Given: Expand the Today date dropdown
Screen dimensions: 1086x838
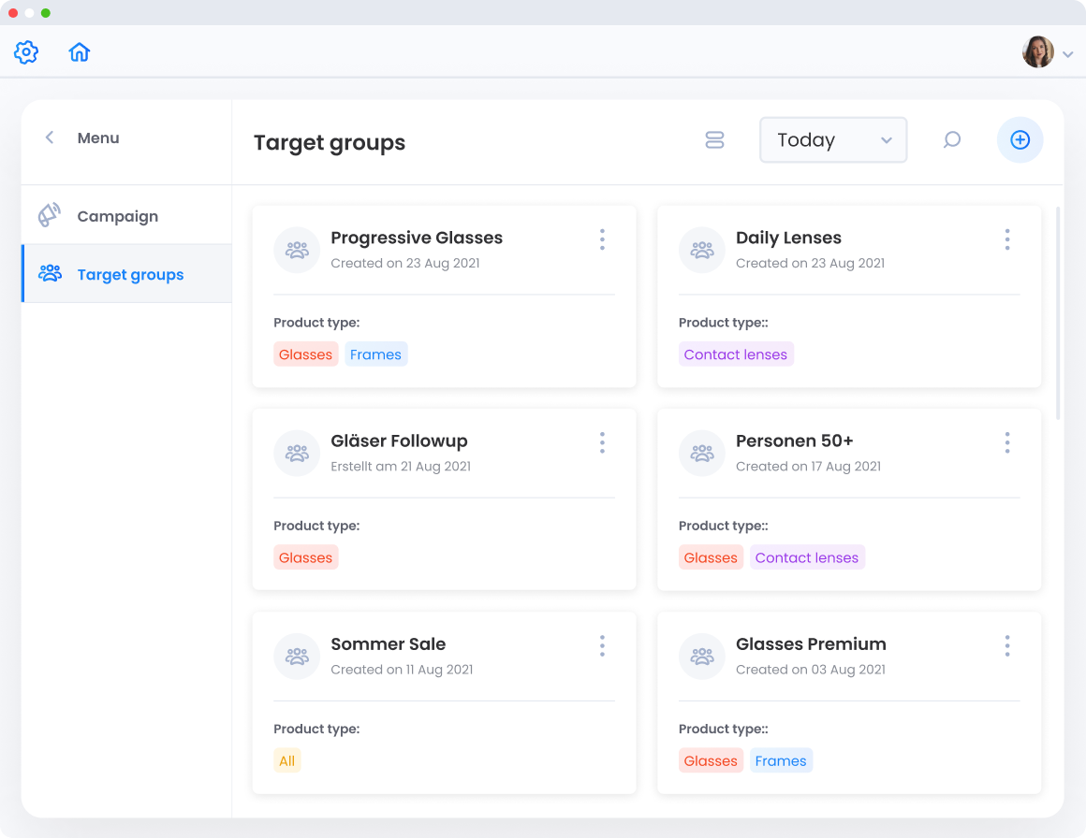Looking at the screenshot, I should [x=833, y=140].
